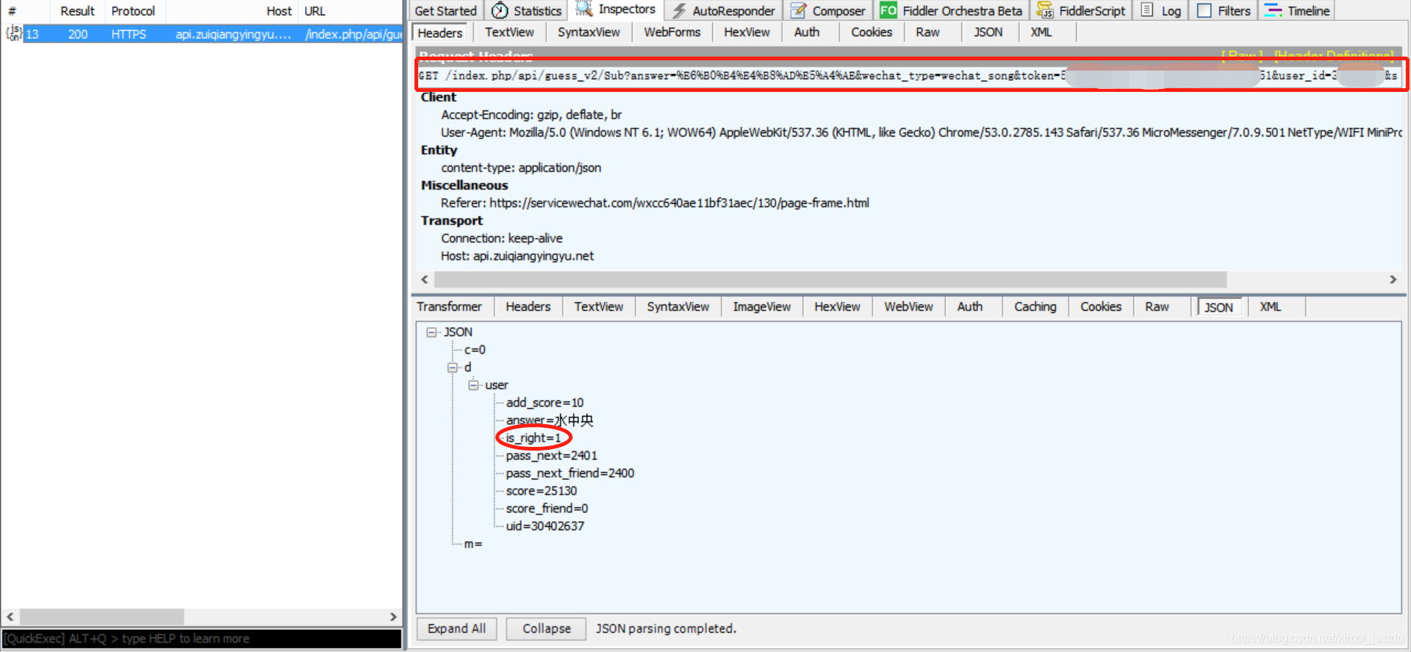Click the Composer pencil icon
The width and height of the screenshot is (1411, 652).
pyautogui.click(x=798, y=10)
